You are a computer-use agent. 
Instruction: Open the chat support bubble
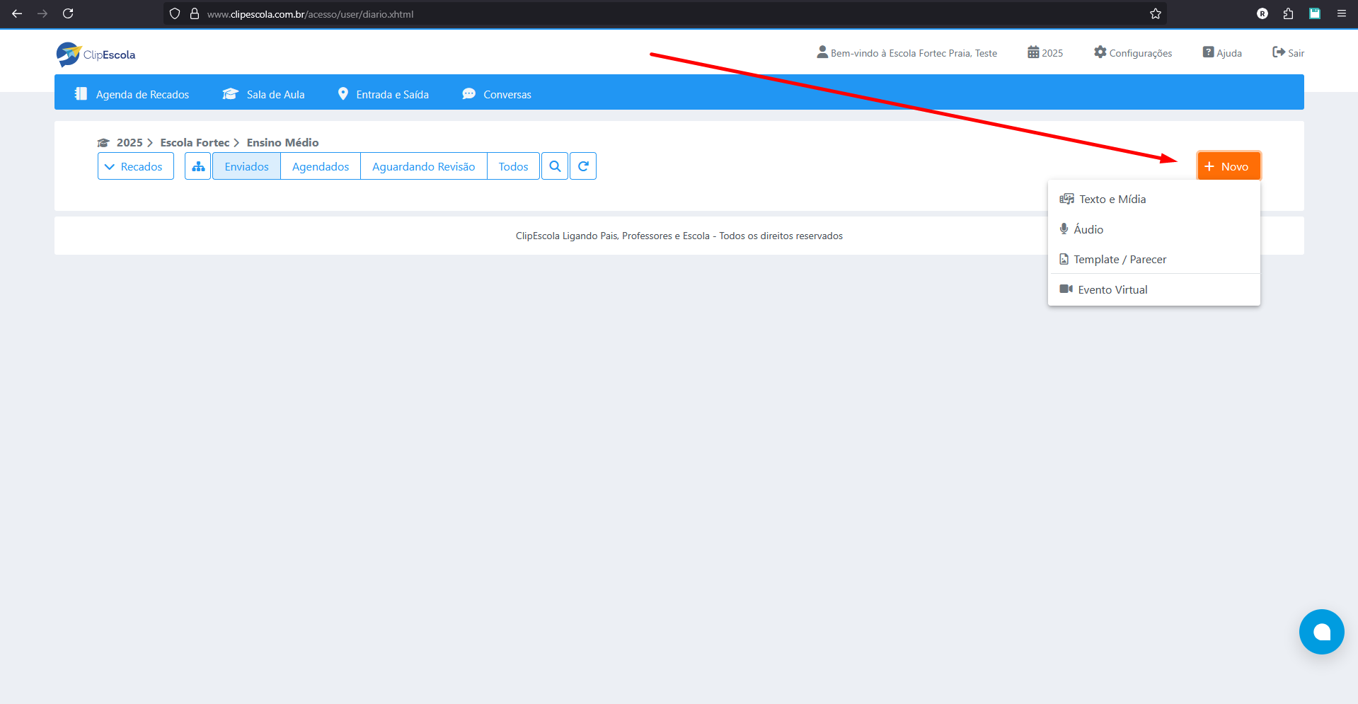coord(1321,632)
